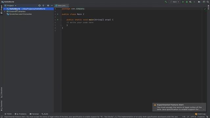Change the LF line separator setting

tap(188, 117)
